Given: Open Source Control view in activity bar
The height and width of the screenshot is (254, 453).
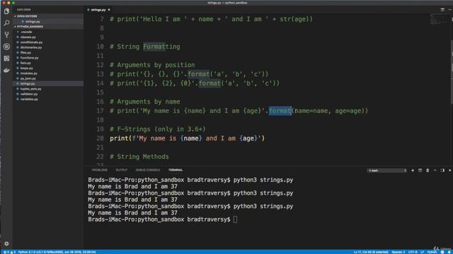Looking at the screenshot, I should 6,35.
